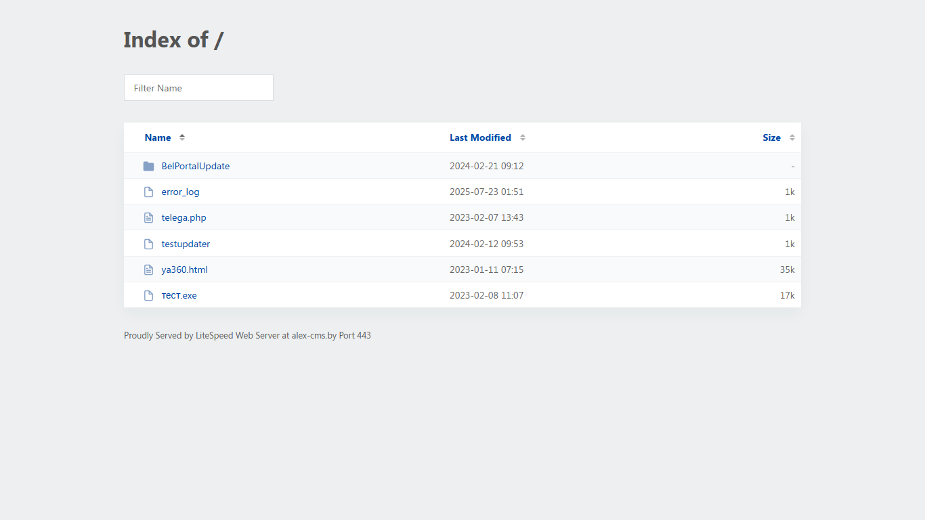Sort the listing by Name header
Viewport: 925px width, 520px height.
158,137
